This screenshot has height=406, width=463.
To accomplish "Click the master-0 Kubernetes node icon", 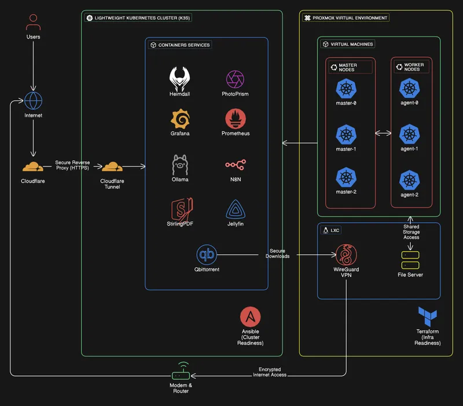I will pyautogui.click(x=346, y=88).
